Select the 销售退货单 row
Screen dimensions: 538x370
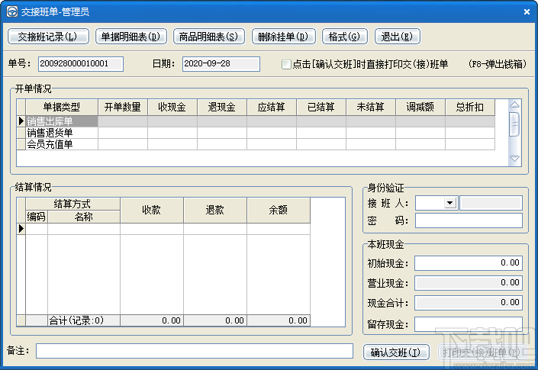[256, 133]
